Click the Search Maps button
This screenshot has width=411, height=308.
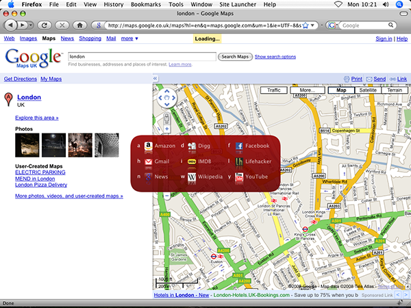[x=235, y=57]
